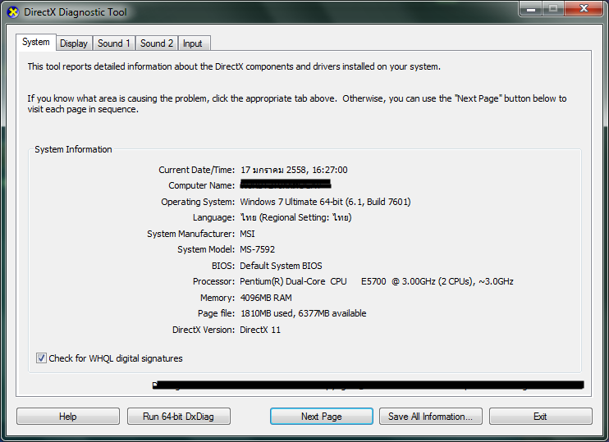Open the Sound 2 tab
Image resolution: width=609 pixels, height=442 pixels.
pos(157,43)
